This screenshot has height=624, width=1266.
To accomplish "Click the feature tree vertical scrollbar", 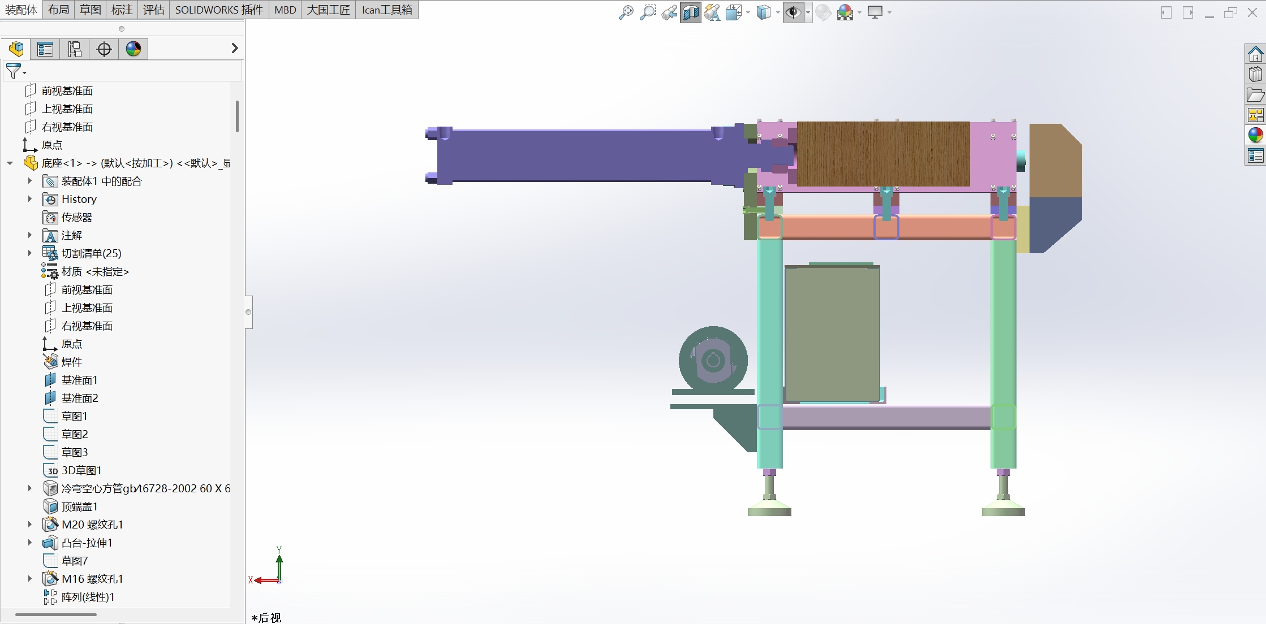I will pos(237,116).
